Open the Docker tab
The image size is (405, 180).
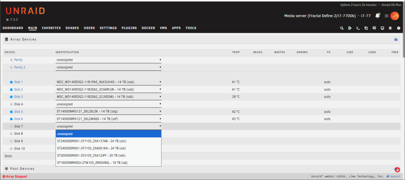click(148, 28)
